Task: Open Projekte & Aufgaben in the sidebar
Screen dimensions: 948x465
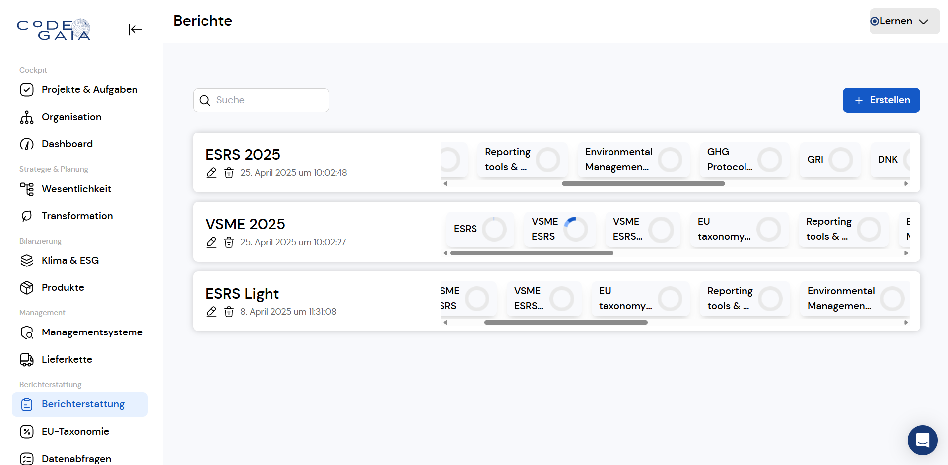Action: (x=89, y=90)
